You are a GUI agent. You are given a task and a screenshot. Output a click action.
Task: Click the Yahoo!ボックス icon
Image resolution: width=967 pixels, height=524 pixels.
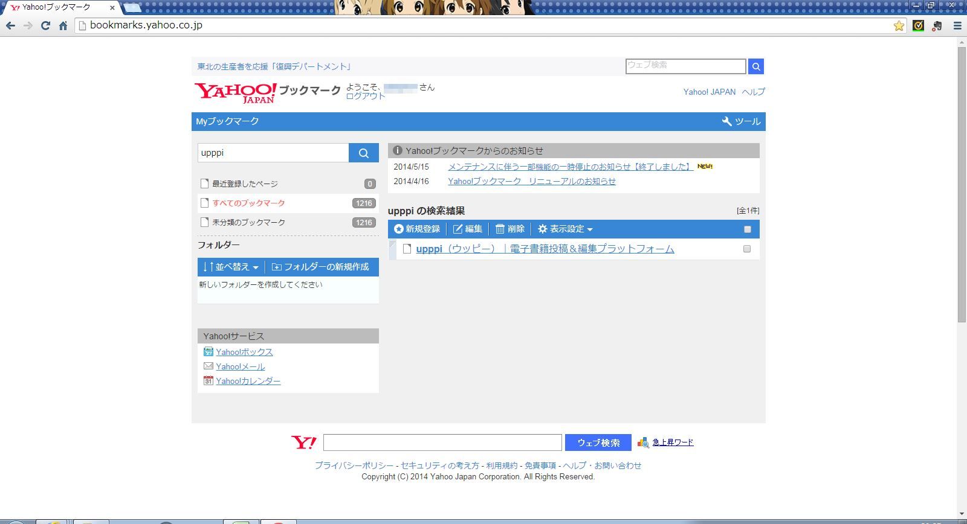(x=209, y=352)
